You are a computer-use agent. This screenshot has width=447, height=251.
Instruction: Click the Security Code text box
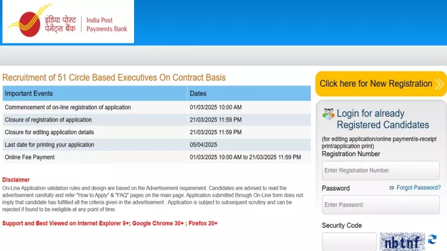[349, 241]
